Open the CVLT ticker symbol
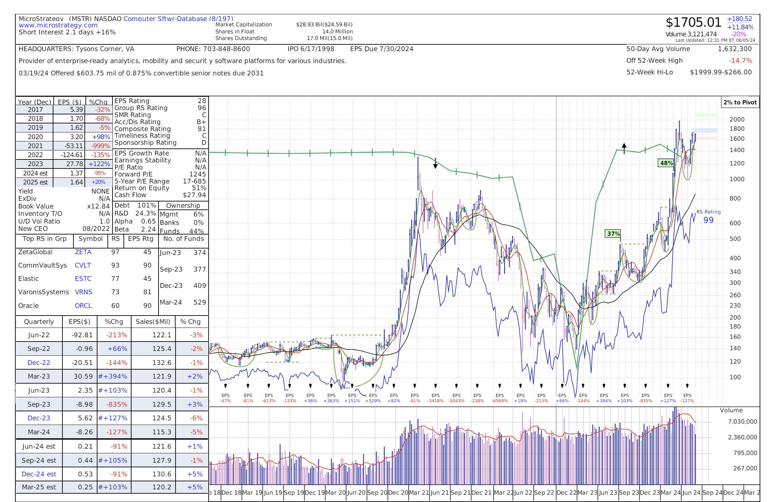 (83, 266)
